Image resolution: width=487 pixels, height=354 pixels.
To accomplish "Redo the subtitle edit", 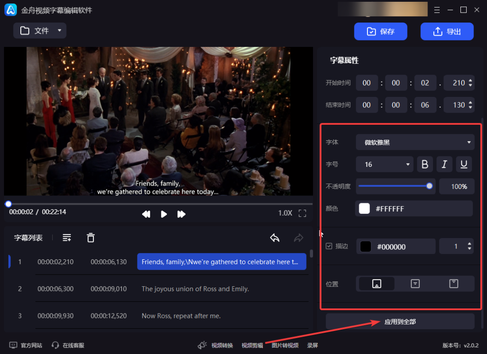I will pos(299,238).
